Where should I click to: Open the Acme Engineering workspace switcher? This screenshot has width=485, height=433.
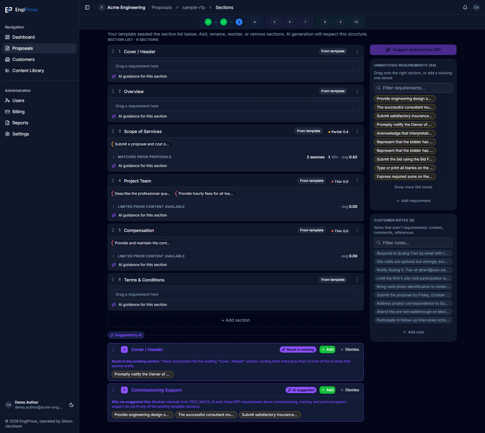[122, 7]
